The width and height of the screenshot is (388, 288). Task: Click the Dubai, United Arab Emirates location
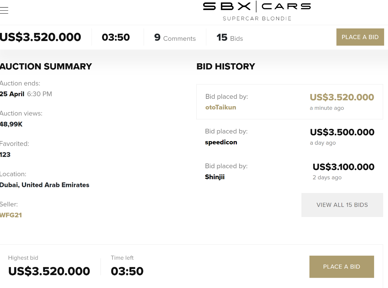[45, 185]
